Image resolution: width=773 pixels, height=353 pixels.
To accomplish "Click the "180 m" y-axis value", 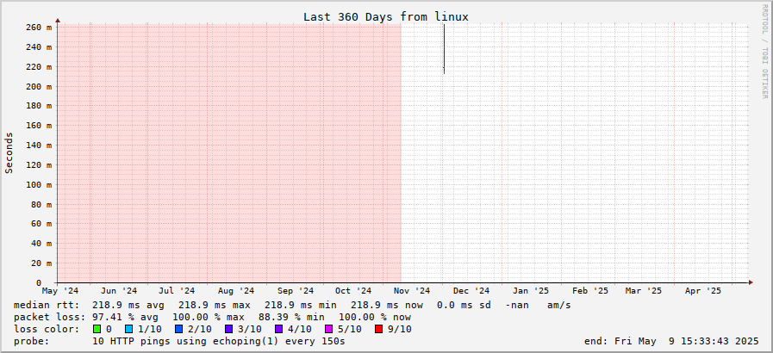I will pos(39,106).
